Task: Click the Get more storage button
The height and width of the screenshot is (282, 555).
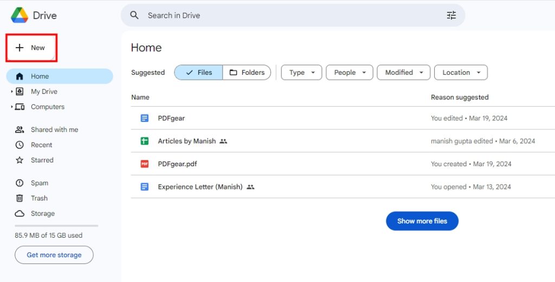Action: point(54,255)
